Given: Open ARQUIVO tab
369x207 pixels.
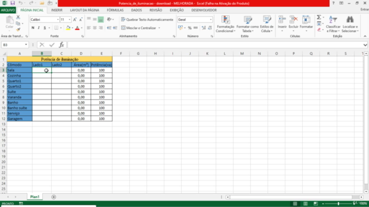Looking at the screenshot, I should [x=7, y=10].
